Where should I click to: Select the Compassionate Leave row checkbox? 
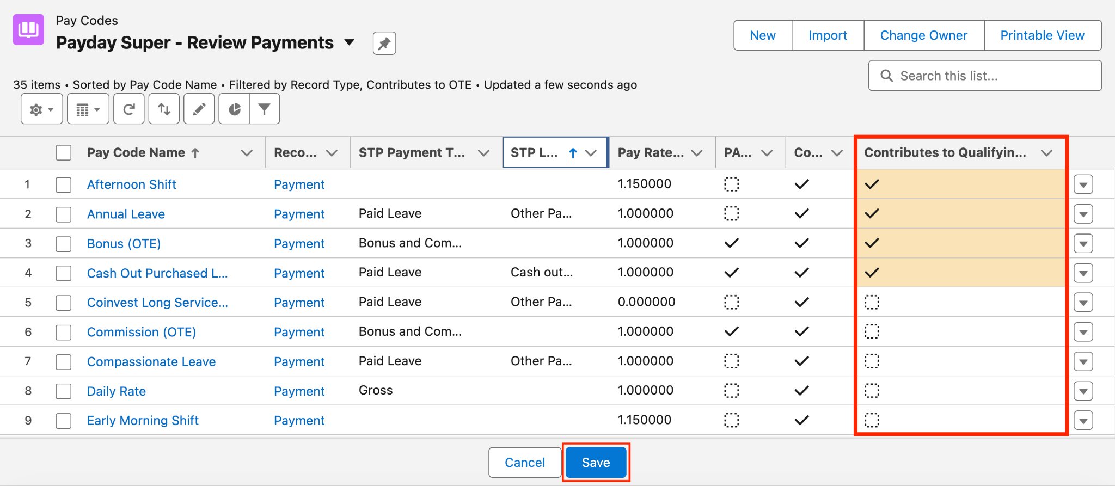point(64,361)
